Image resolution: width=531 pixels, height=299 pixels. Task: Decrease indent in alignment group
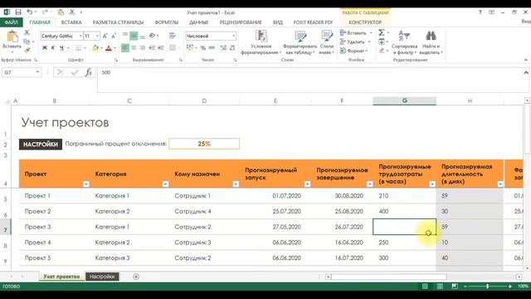(152, 48)
